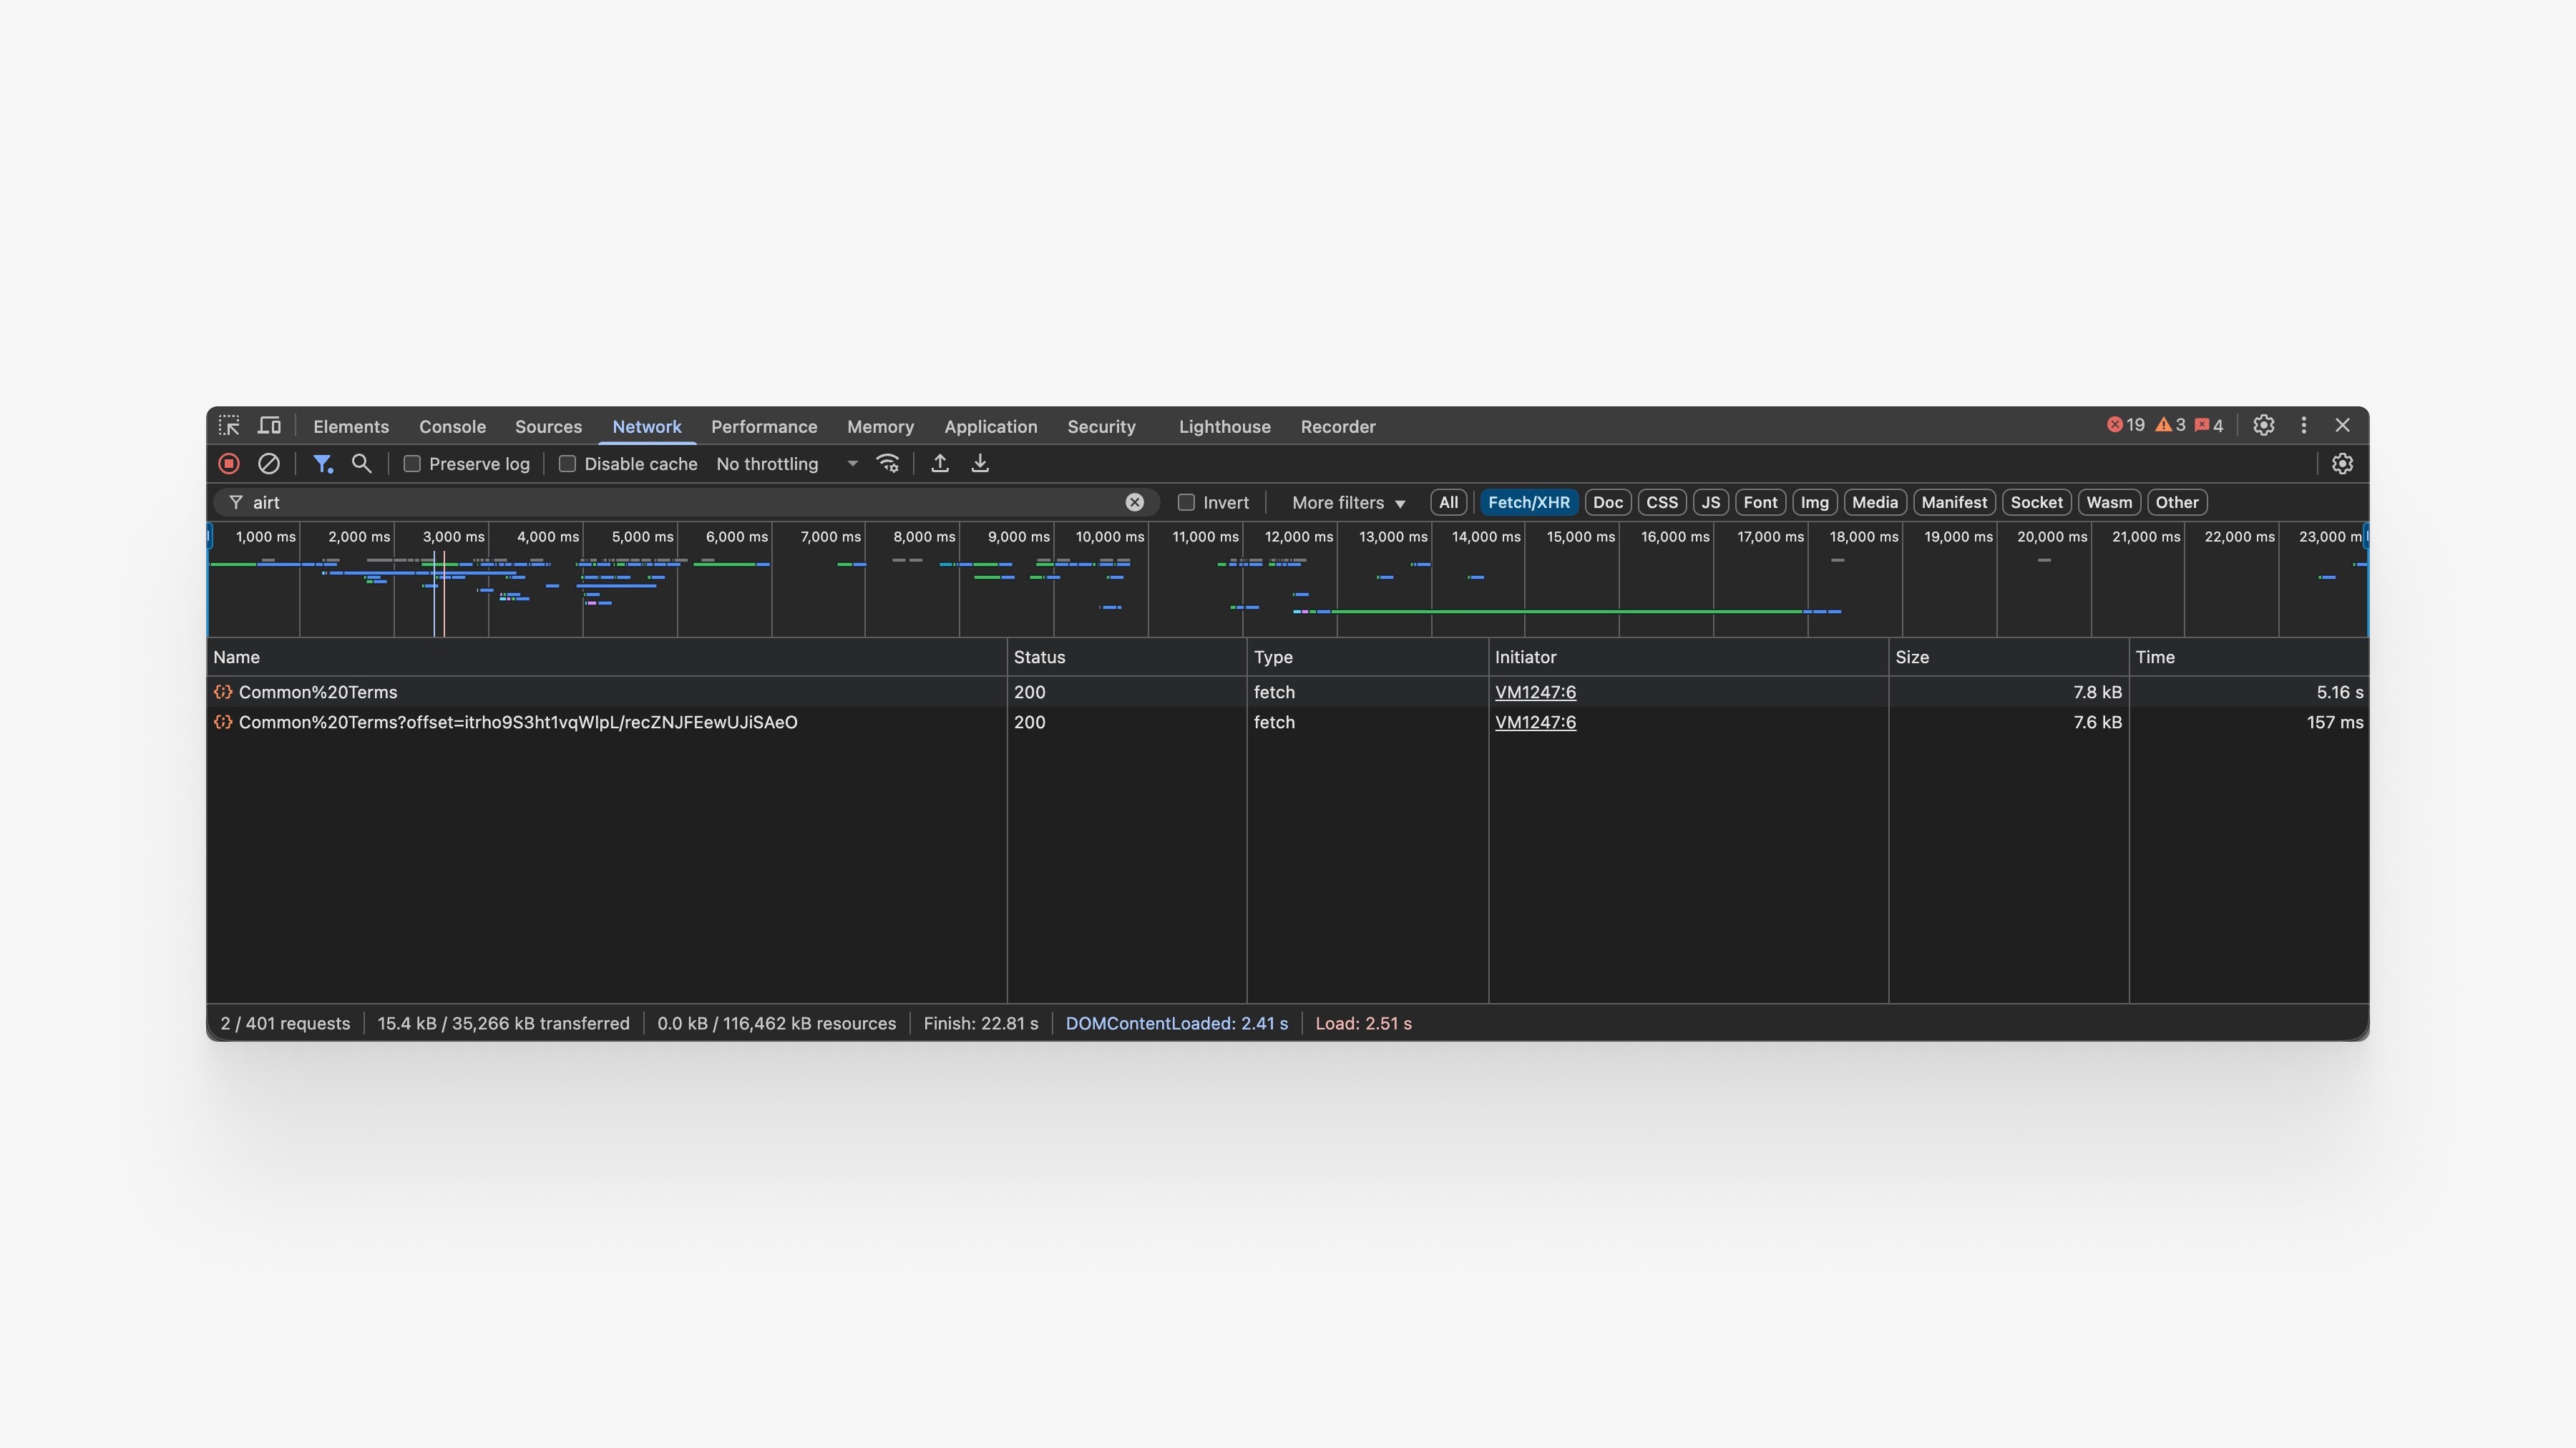
Task: Stop recording the network log
Action: pyautogui.click(x=229, y=464)
